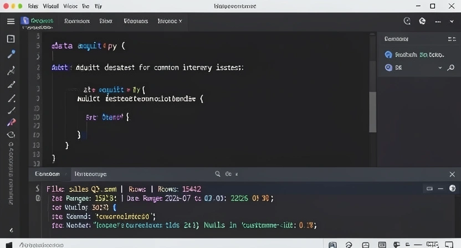Click the blue circle icon beside DK
The image size is (461, 248).
pos(388,68)
